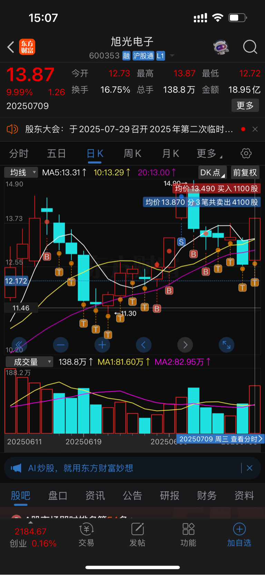Image resolution: width=265 pixels, height=575 pixels.
Task: Tap the back arrow icon
Action: [11, 47]
